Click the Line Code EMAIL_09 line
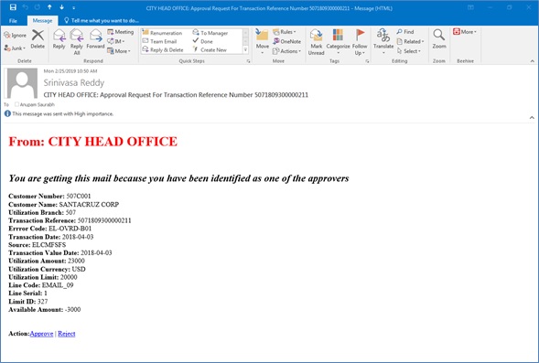The height and width of the screenshot is (363, 539). coord(40,285)
